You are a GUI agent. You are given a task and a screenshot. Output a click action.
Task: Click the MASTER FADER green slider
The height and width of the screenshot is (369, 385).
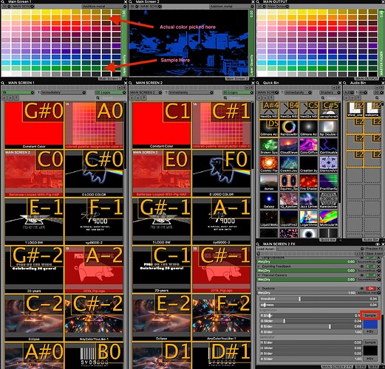point(381,44)
